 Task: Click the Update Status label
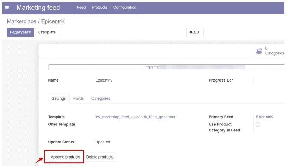coord(61,142)
